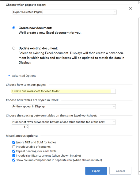Enable Include a table of contents
The width and height of the screenshot is (140, 175).
point(14,147)
